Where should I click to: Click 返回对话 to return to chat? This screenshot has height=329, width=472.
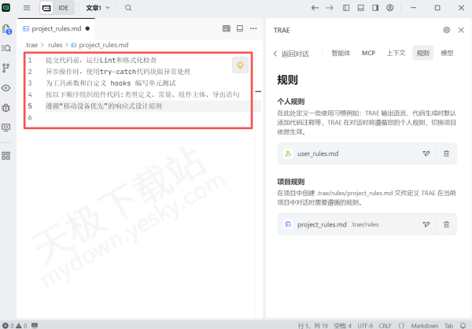[x=290, y=54]
